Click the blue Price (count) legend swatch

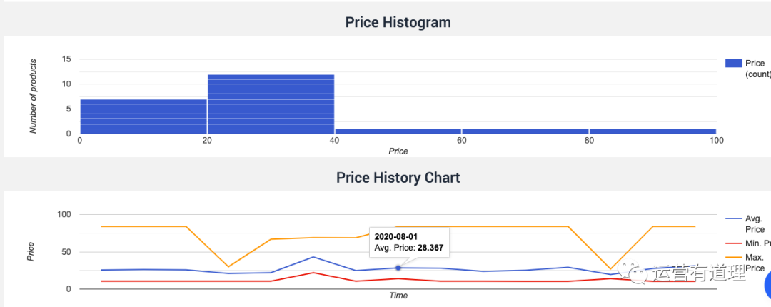point(733,64)
